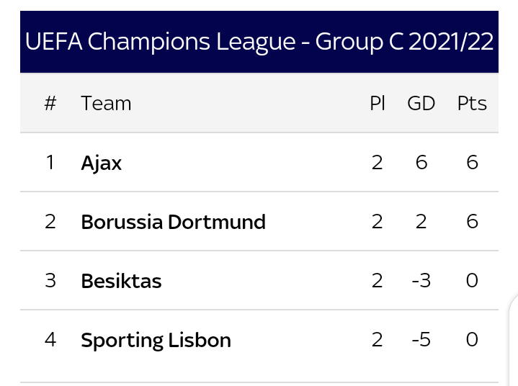518x386 pixels.
Task: Open the Borussia Dortmund team link
Action: point(174,222)
